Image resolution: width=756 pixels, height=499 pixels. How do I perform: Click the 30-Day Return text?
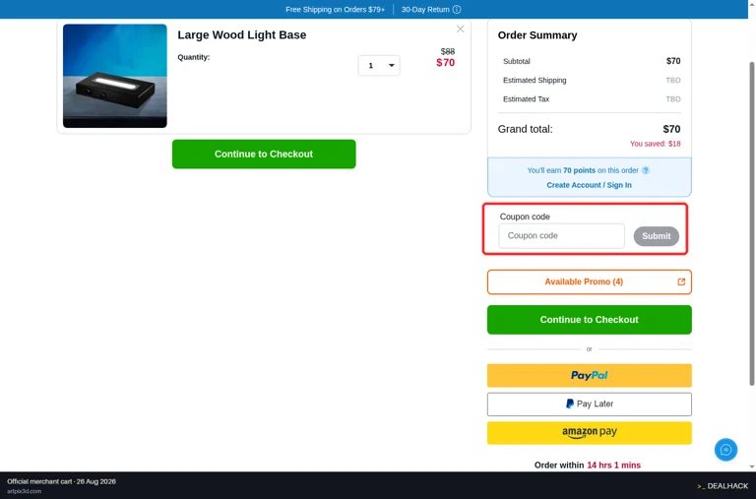pyautogui.click(x=425, y=9)
